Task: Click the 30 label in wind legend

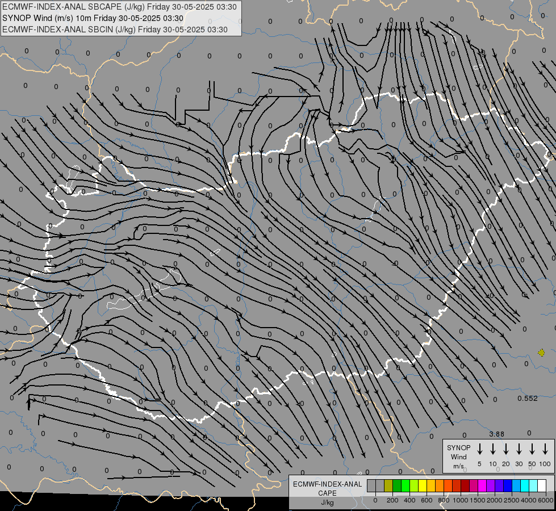Action: pos(519,464)
